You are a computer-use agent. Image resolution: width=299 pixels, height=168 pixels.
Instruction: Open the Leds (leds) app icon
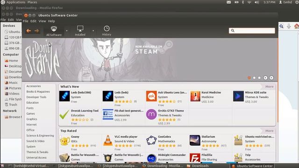108,96
